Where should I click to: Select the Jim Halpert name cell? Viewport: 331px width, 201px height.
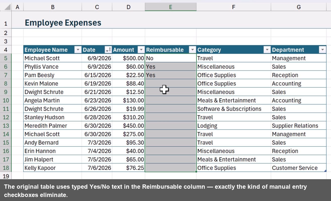pos(53,159)
